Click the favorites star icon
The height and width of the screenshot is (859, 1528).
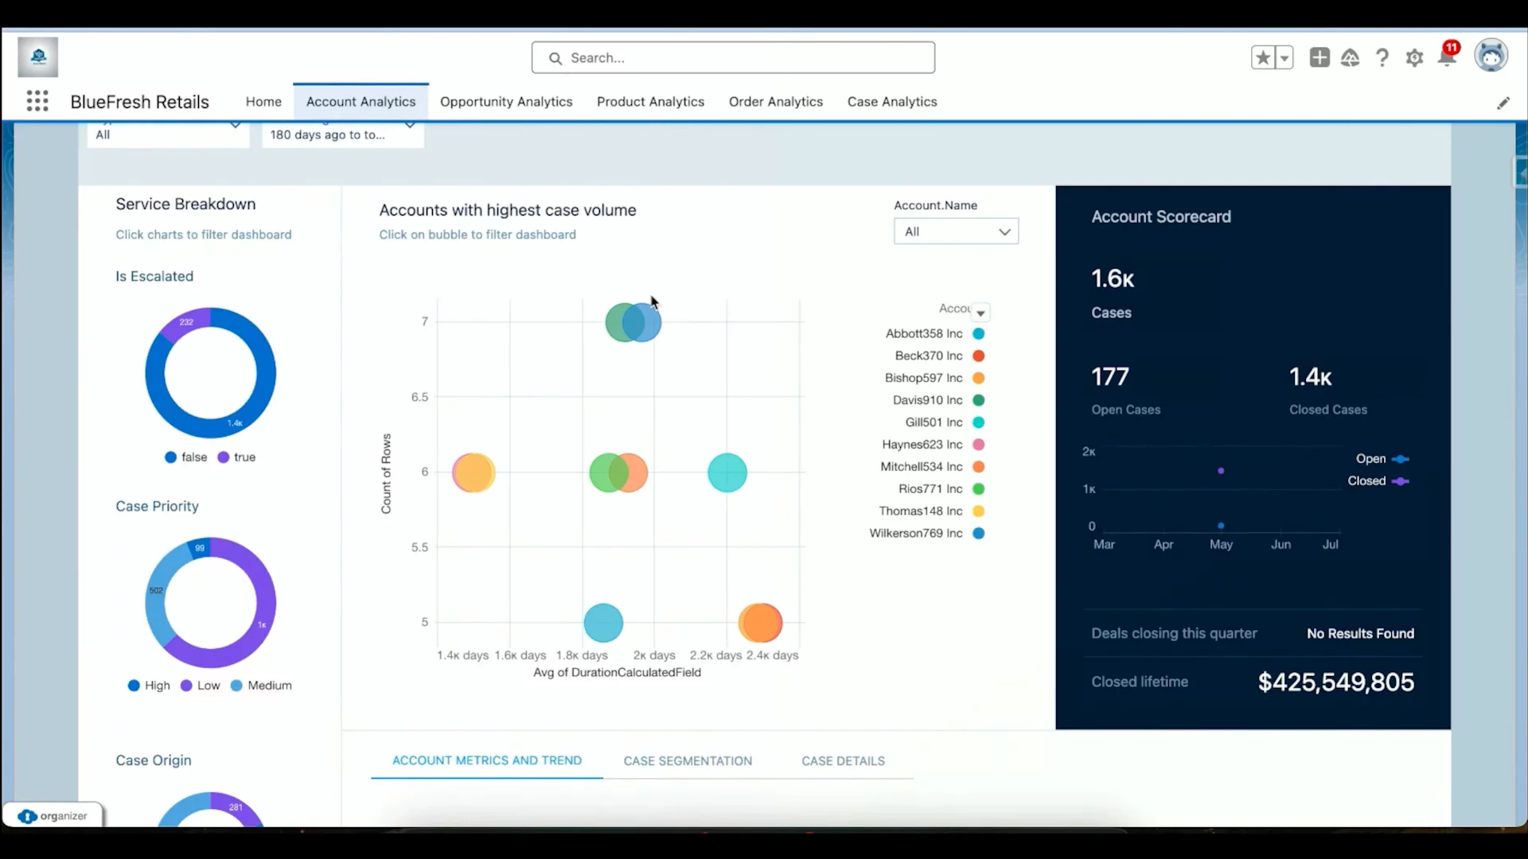[1263, 57]
